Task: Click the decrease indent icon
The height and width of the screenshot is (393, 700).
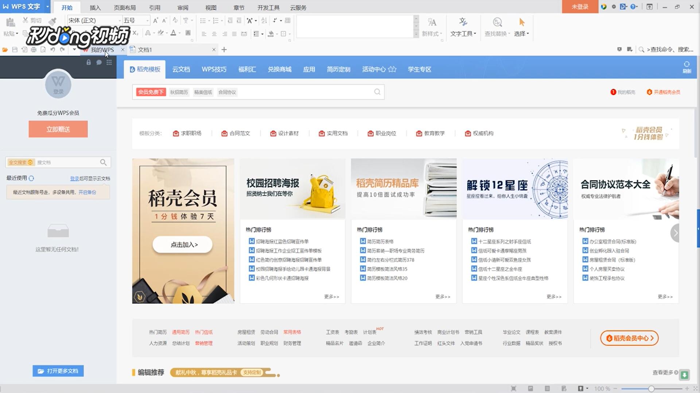Action: (x=230, y=20)
